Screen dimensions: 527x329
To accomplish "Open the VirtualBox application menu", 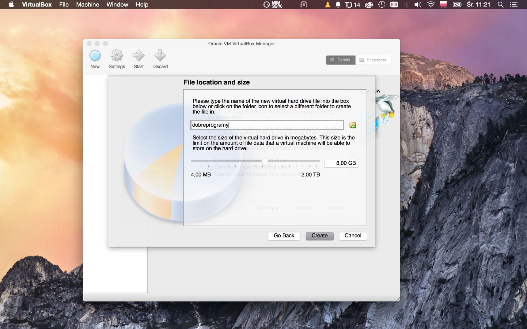I will point(37,5).
